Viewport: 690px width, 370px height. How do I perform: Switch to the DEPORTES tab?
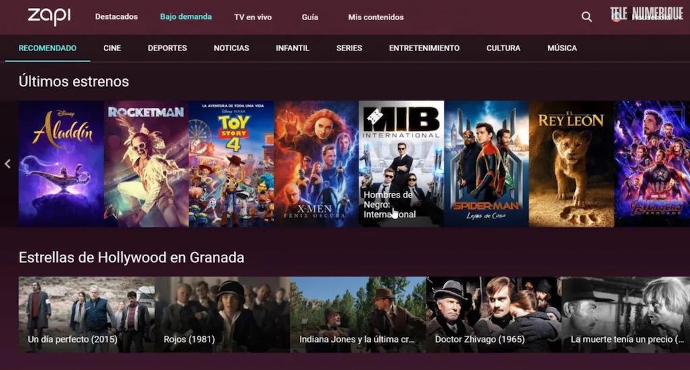[167, 48]
